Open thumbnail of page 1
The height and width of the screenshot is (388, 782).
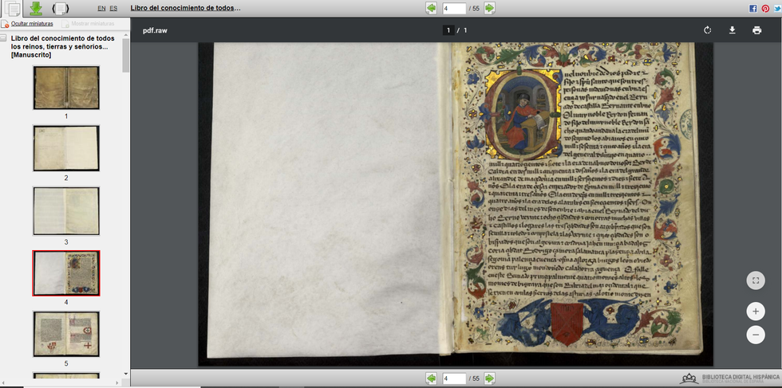coord(65,88)
